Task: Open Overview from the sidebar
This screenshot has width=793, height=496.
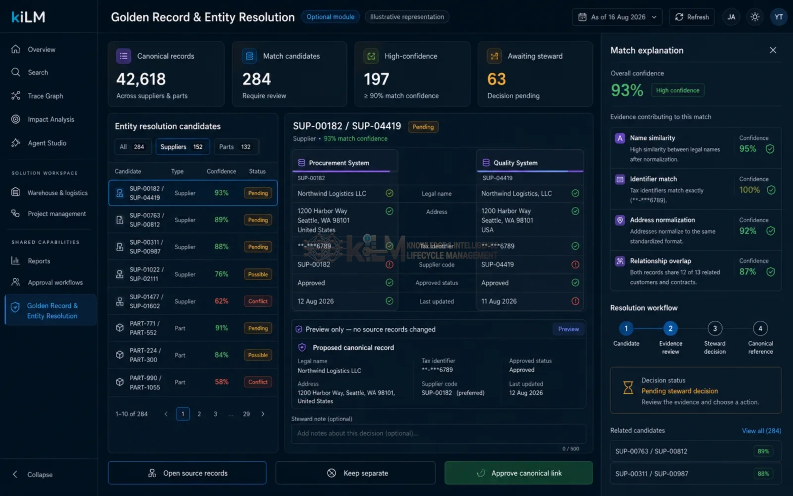Action: 42,50
